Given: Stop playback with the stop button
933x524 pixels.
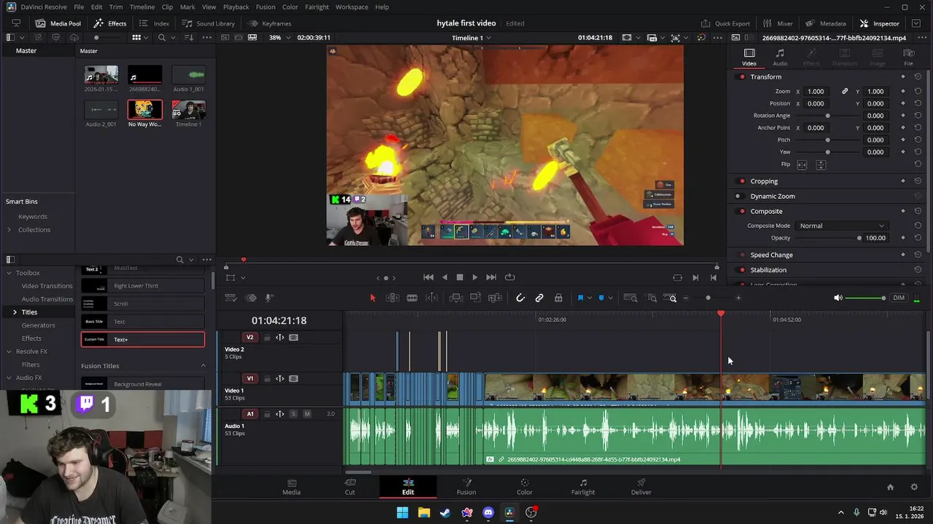Looking at the screenshot, I should [x=460, y=277].
